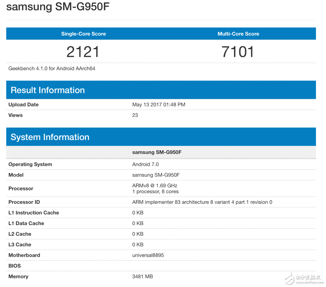The width and height of the screenshot is (326, 287).
Task: Click the 3481 MB memory value
Action: click(x=143, y=276)
